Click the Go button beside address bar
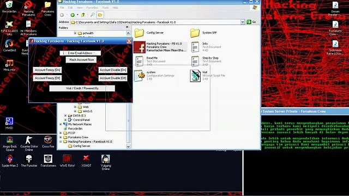349x196 pixels. [251, 22]
